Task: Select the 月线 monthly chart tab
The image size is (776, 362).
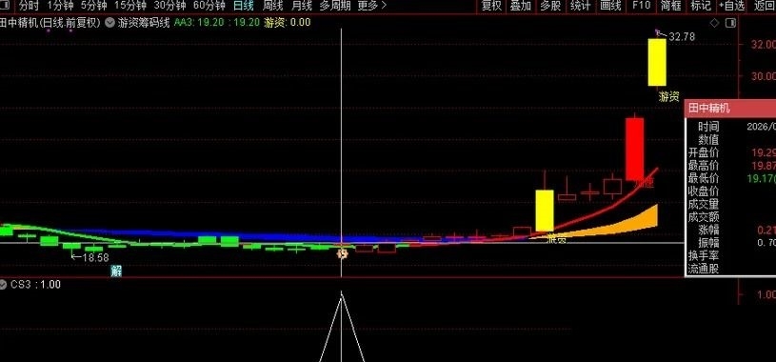Action: tap(302, 6)
